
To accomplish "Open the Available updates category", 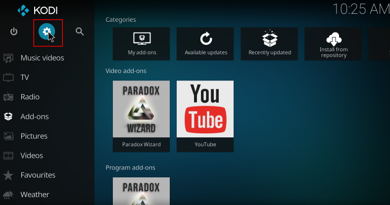I will (x=205, y=43).
